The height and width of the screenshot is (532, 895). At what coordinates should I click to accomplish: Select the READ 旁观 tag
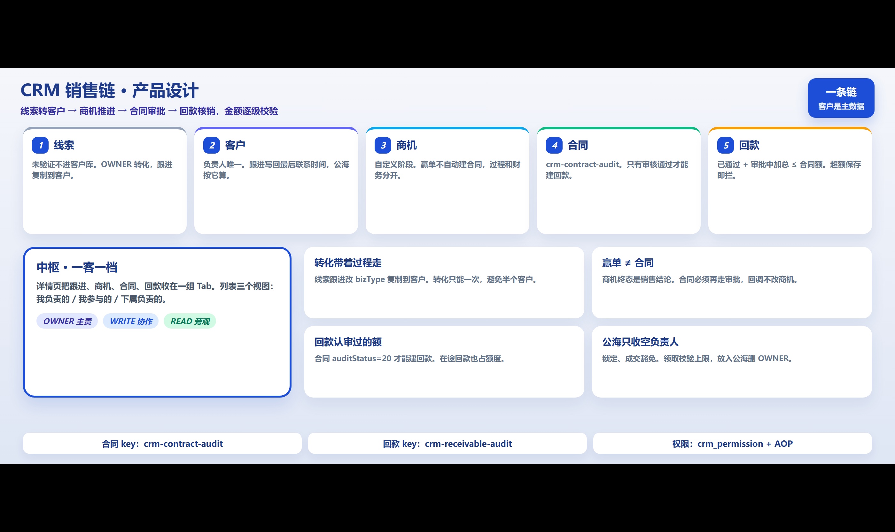pyautogui.click(x=190, y=321)
